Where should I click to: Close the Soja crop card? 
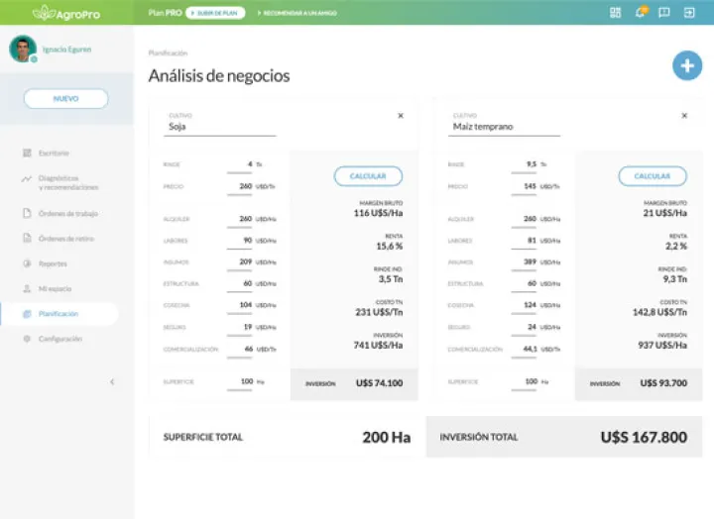click(401, 116)
